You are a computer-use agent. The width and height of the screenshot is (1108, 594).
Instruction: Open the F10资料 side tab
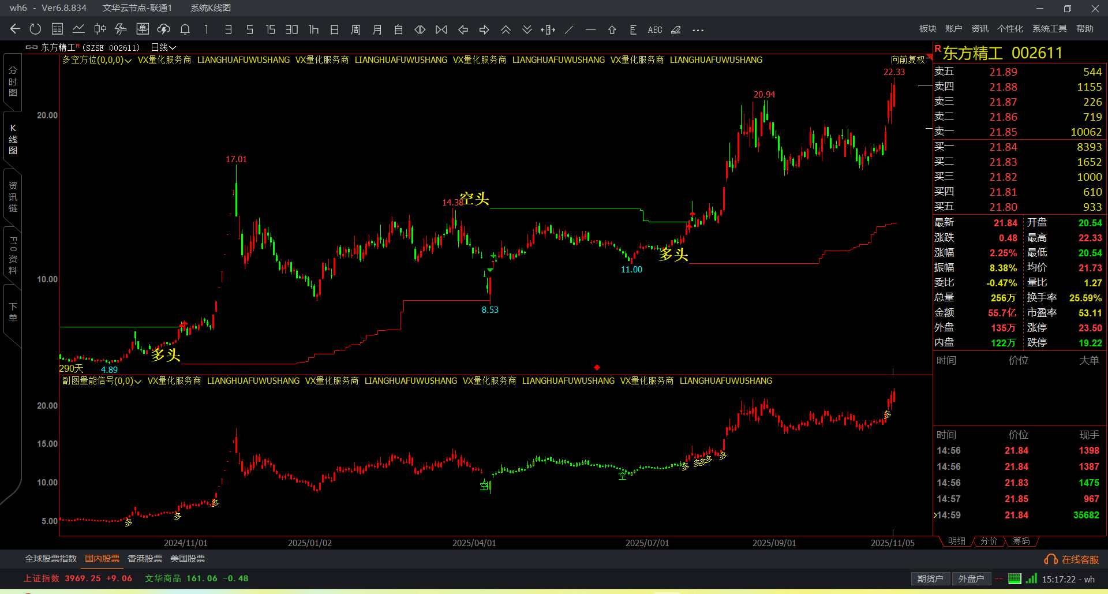13,255
